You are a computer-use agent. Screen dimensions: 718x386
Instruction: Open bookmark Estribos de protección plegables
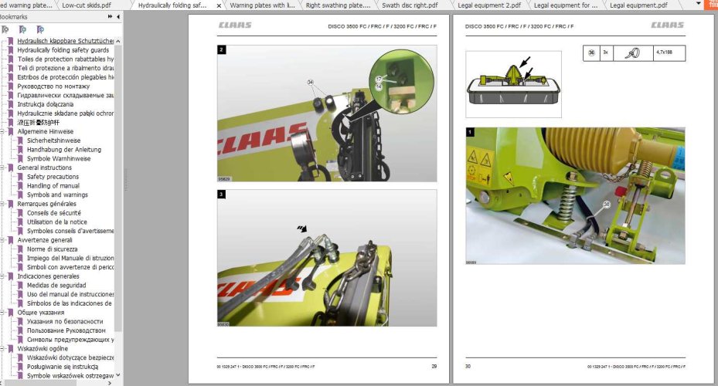(66, 77)
